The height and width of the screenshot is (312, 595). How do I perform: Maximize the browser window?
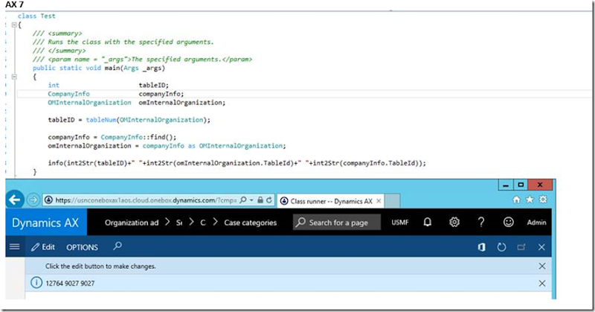(x=521, y=185)
